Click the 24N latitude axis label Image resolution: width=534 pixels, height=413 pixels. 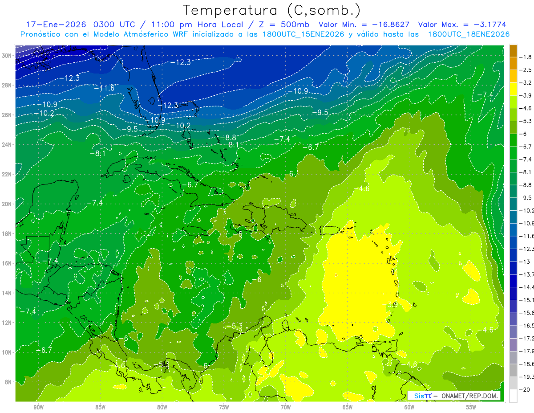[7, 145]
